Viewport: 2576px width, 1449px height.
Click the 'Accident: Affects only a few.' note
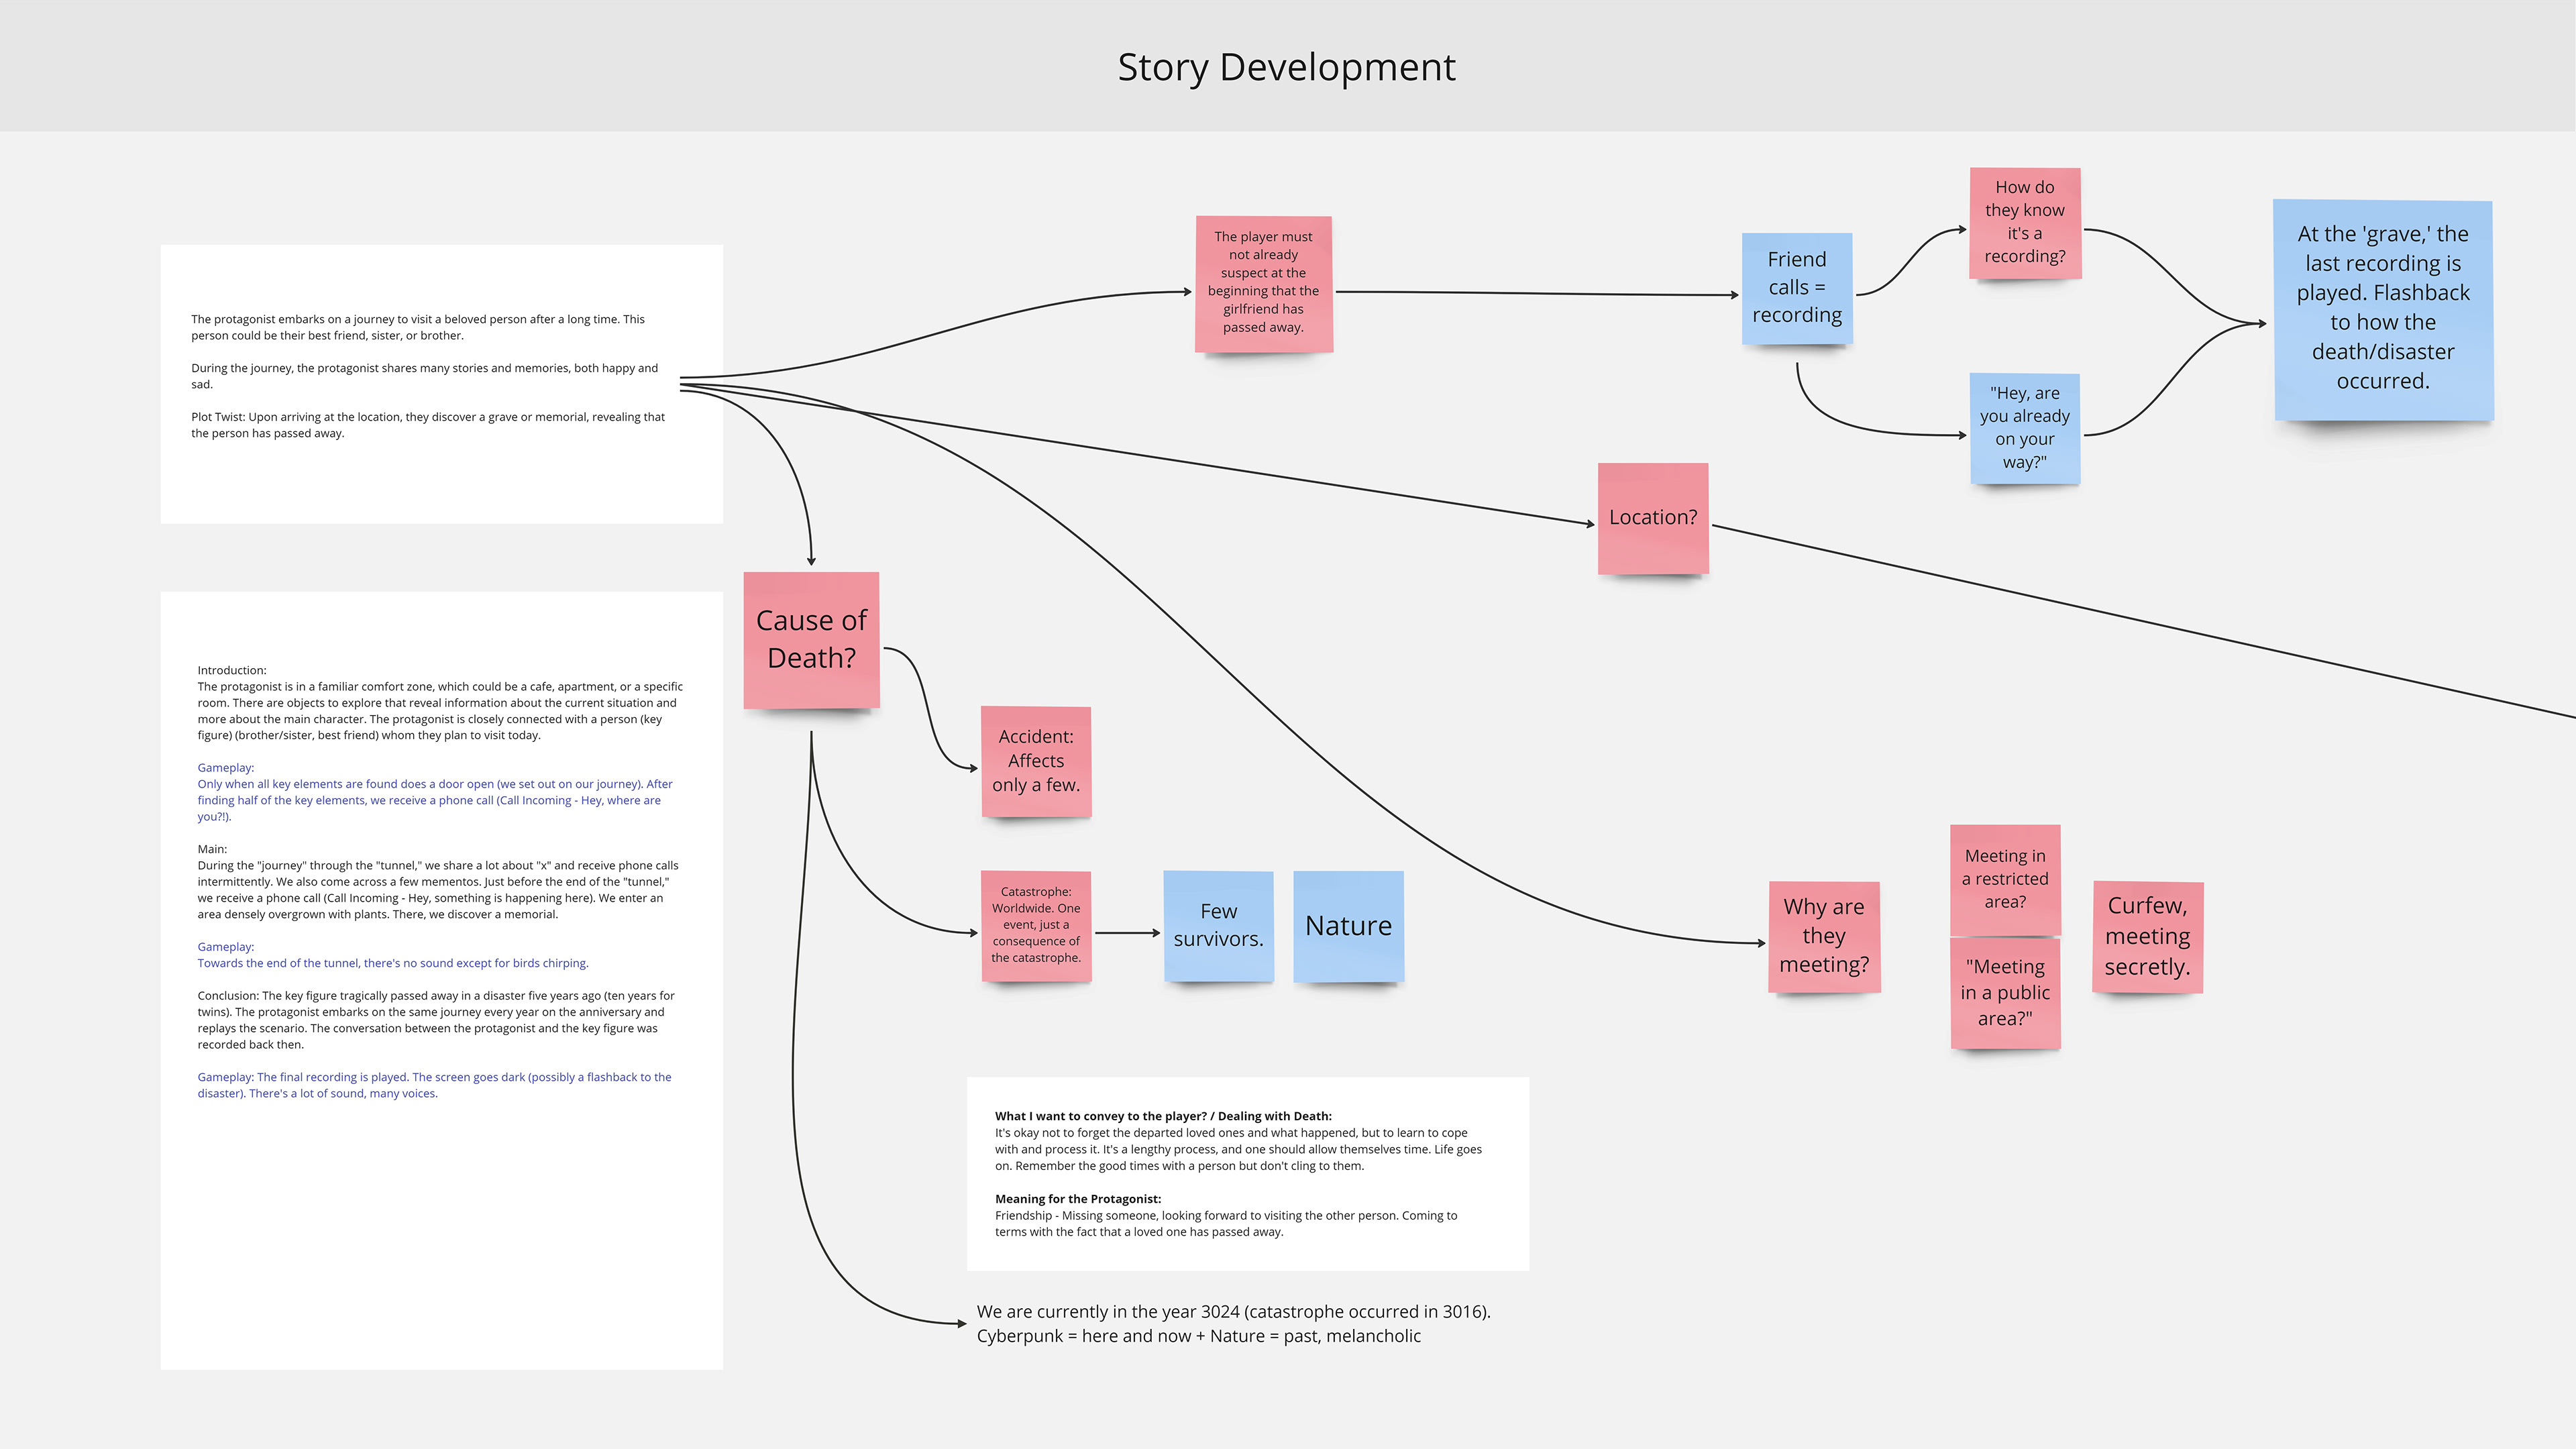click(1035, 761)
